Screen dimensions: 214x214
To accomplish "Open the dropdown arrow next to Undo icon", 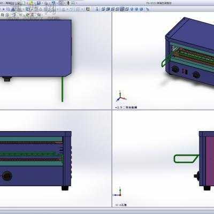I will coord(57,3).
